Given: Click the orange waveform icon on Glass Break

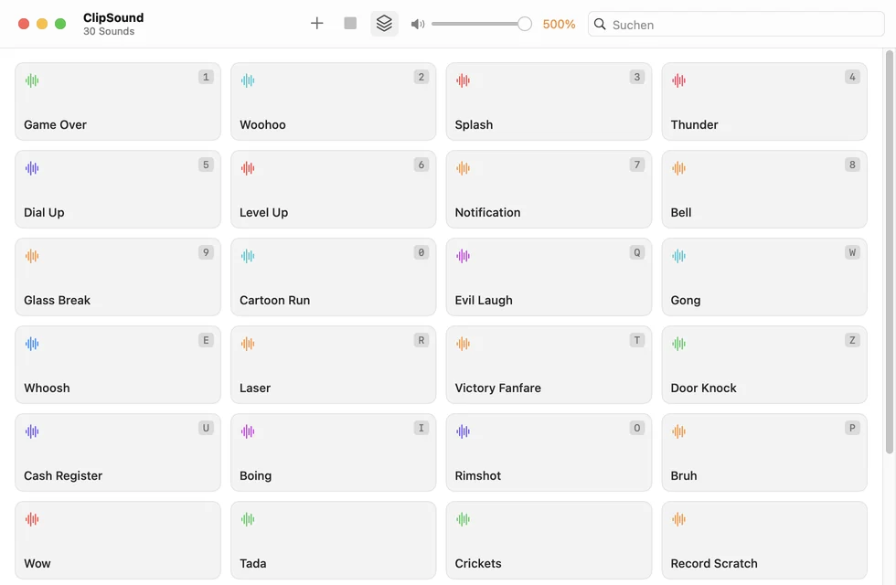Looking at the screenshot, I should 32,256.
